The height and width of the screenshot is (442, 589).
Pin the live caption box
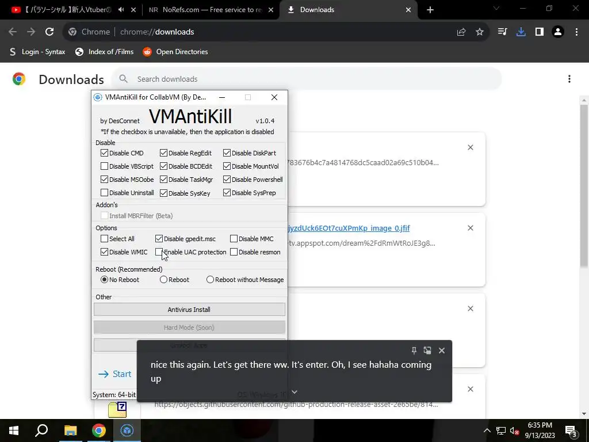pos(414,350)
